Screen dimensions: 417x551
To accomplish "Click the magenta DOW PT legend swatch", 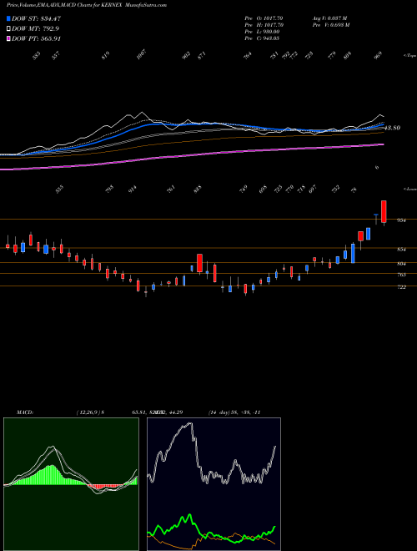I will pos(8,38).
